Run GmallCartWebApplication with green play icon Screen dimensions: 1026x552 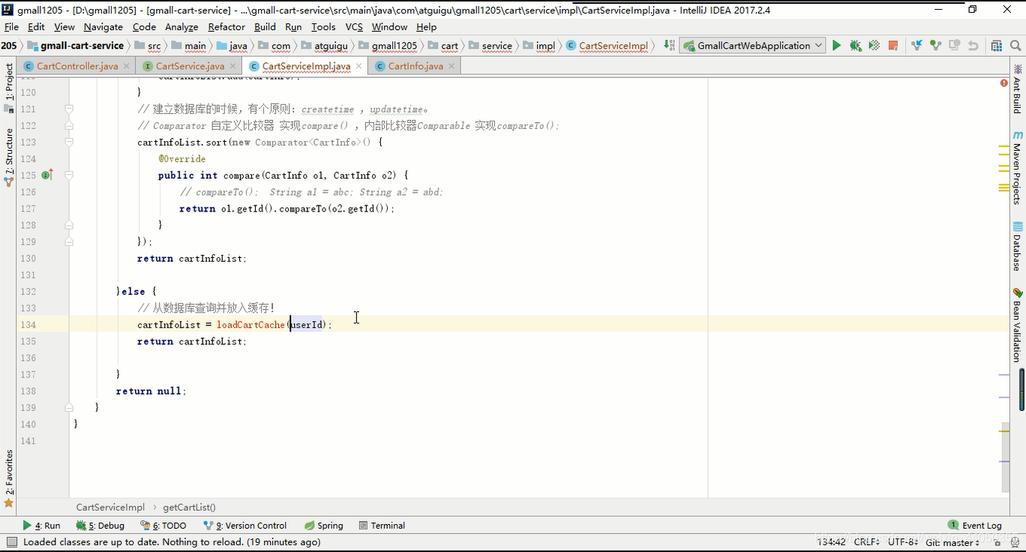(836, 46)
